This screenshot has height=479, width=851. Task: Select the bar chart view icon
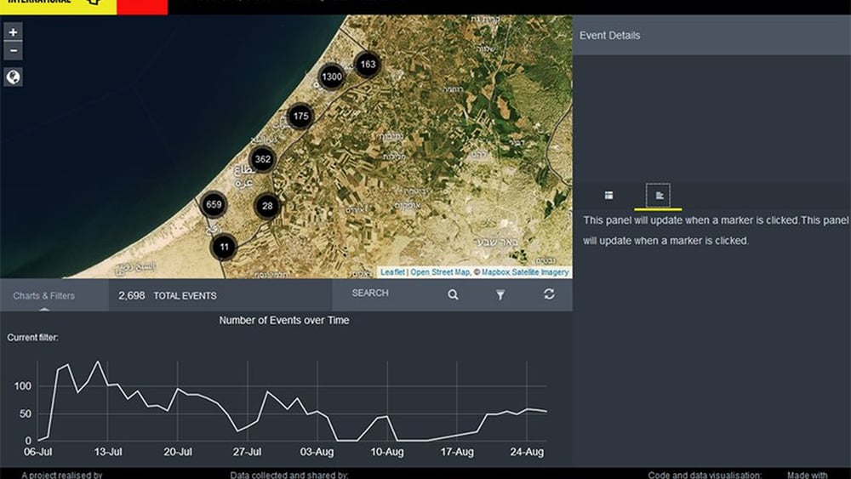pos(658,196)
